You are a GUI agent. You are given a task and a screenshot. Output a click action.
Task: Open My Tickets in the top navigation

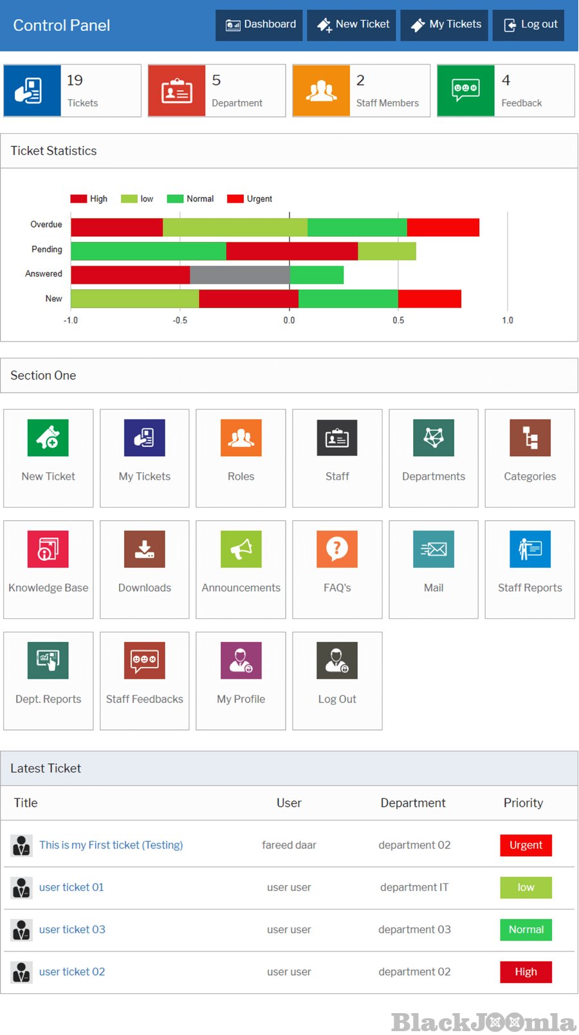point(445,25)
